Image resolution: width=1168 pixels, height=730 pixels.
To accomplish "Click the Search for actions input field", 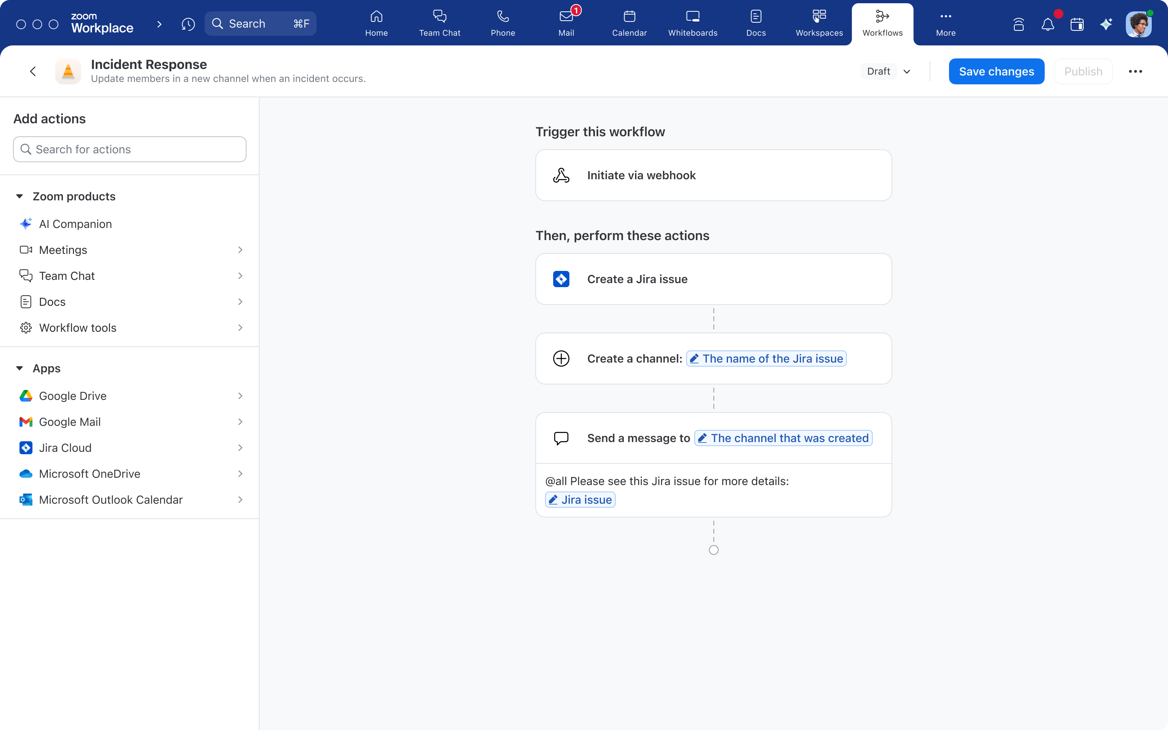I will [x=129, y=150].
